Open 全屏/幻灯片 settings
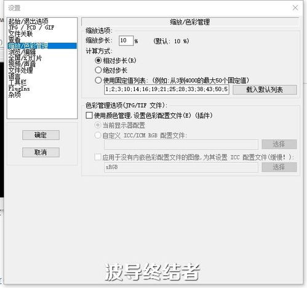Viewport: 307px width, 288px height. 25,58
